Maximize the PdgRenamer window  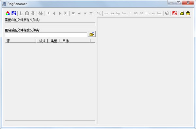[178, 3]
